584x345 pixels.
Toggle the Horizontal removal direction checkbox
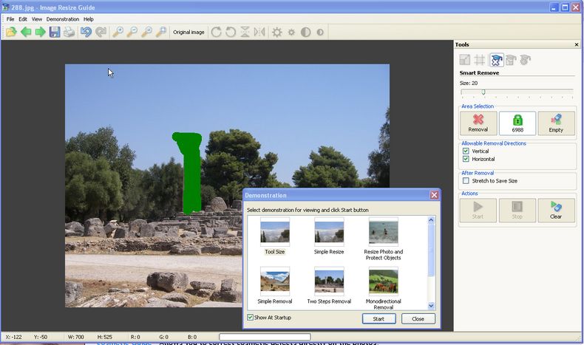coord(466,159)
